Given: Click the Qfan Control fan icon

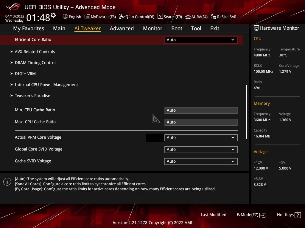Looking at the screenshot, I should click(x=122, y=17).
